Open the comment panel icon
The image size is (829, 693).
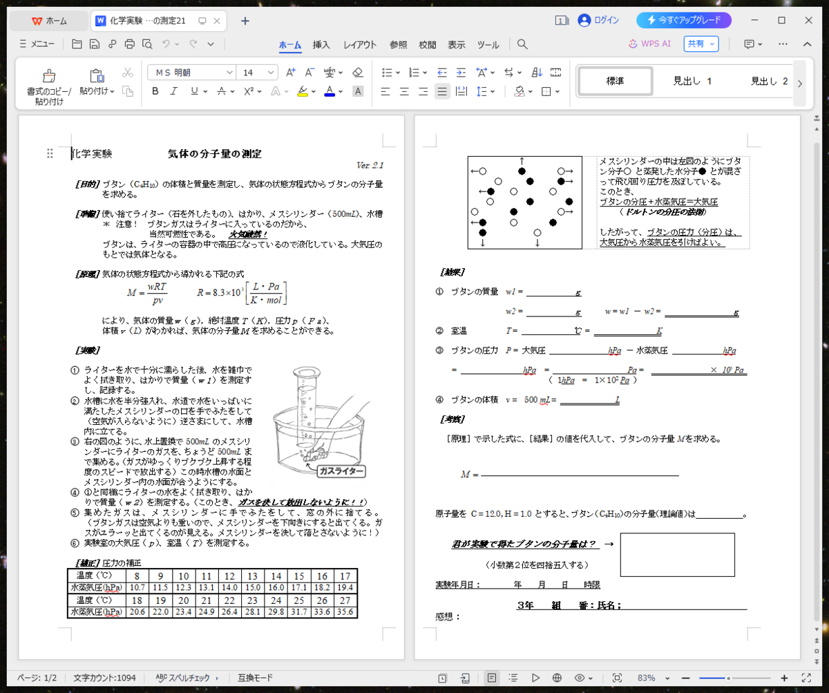(749, 44)
